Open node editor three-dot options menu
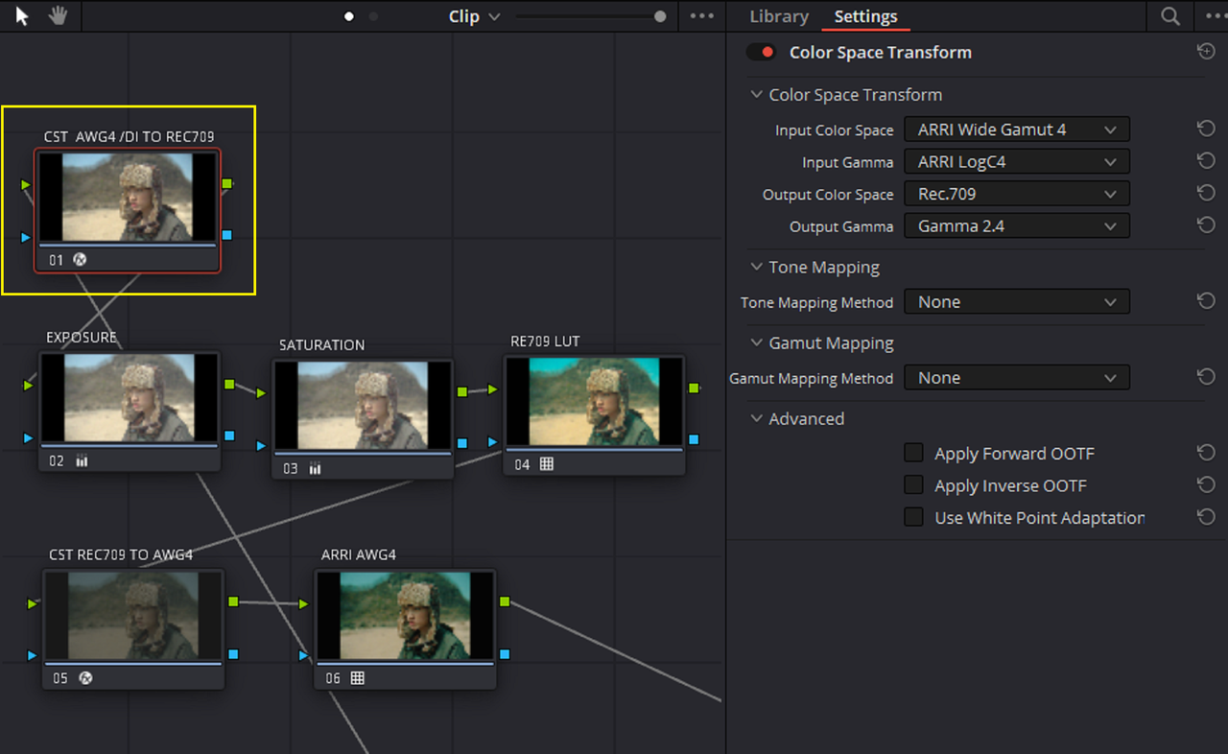Viewport: 1228px width, 754px height. click(702, 16)
